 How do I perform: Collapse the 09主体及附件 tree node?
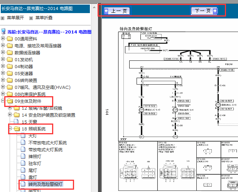(3, 100)
